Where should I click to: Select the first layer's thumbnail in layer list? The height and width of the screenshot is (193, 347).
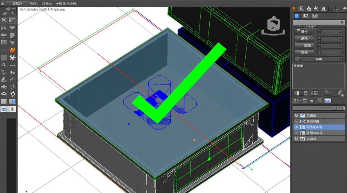click(x=303, y=116)
